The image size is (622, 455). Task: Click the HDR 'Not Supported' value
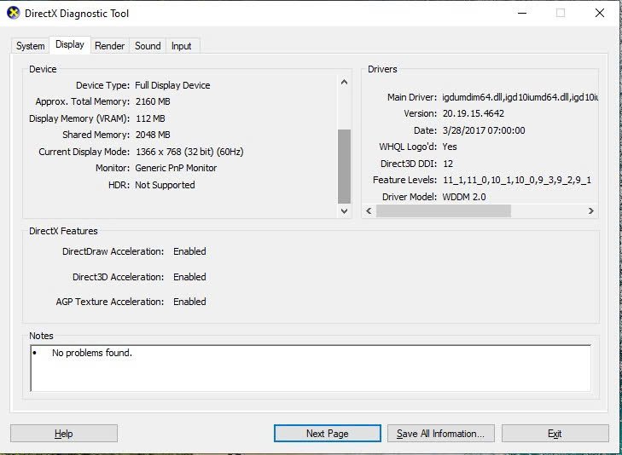(x=165, y=185)
